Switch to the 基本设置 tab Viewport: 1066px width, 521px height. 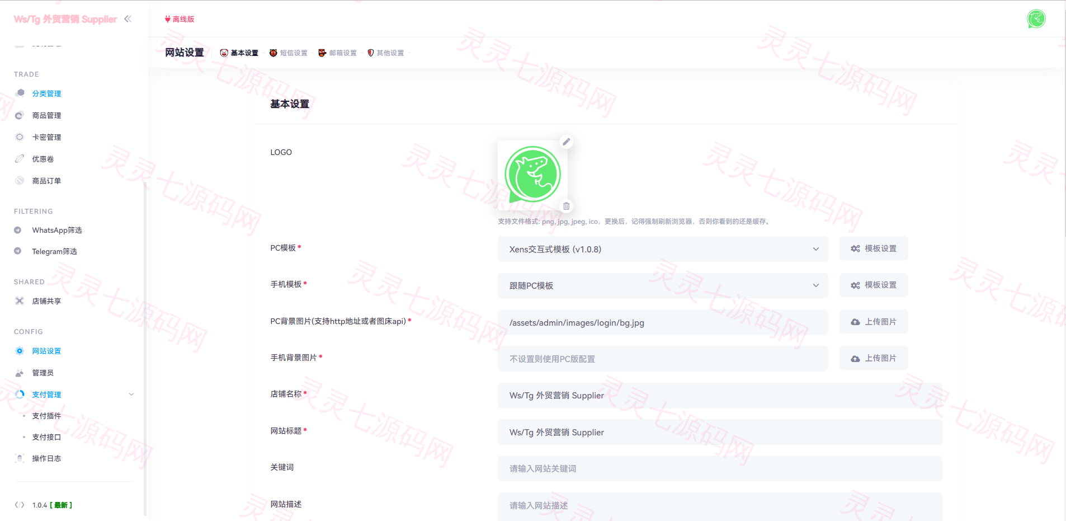pos(239,53)
